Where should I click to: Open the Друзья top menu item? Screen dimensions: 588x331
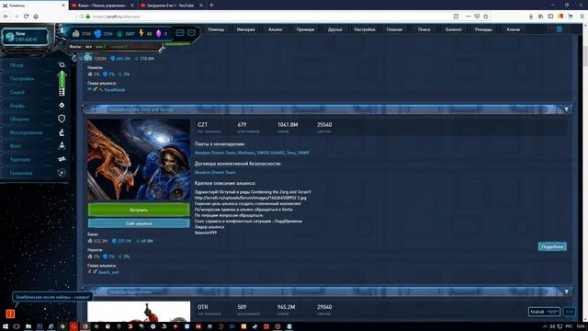(x=334, y=29)
